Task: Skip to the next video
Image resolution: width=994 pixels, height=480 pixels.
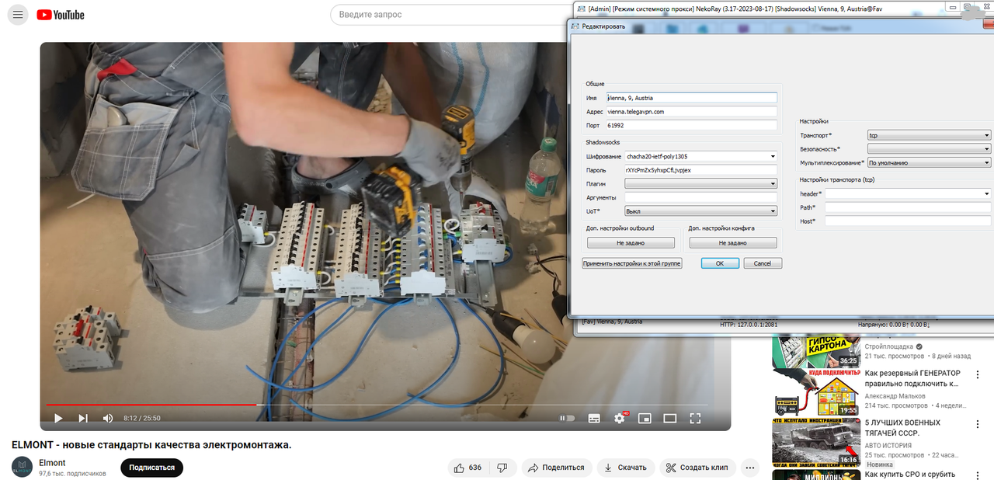Action: 83,418
